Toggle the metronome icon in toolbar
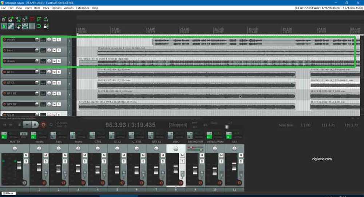Screen dimensions: 364x197 (46, 19)
